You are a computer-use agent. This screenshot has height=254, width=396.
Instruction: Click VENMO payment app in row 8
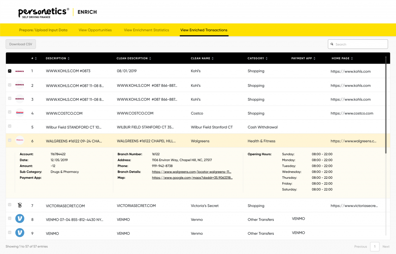coord(298,219)
